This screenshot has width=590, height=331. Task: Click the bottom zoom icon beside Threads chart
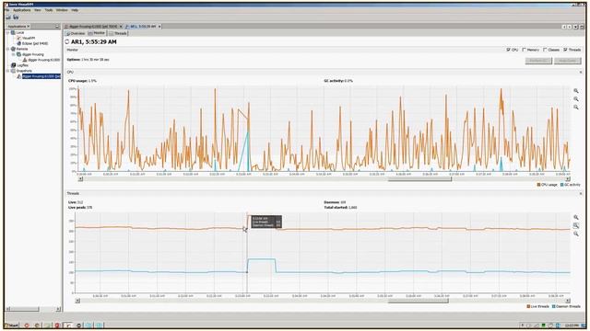pyautogui.click(x=575, y=234)
